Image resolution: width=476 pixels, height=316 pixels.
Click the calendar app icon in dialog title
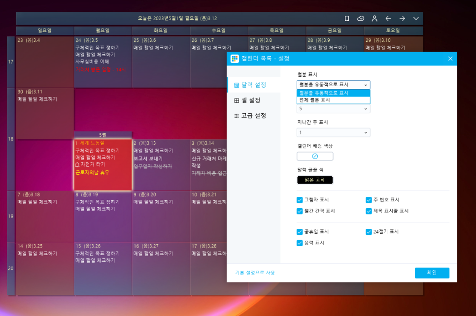(235, 59)
